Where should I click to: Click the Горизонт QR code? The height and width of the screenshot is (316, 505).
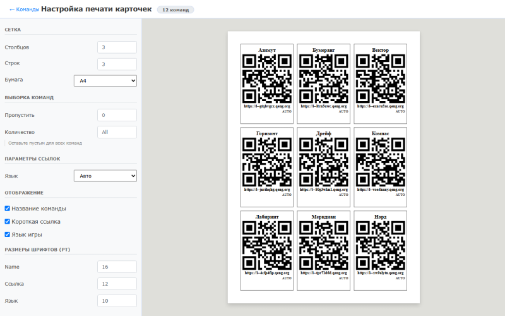(x=267, y=162)
